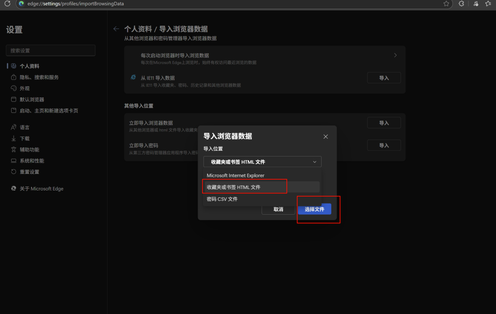Open the Extensions puzzle icon
Image resolution: width=496 pixels, height=314 pixels.
click(x=461, y=3)
